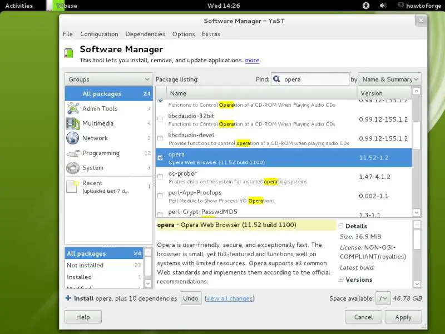
Task: Click the plus icon beside install opera
Action: coord(68,298)
